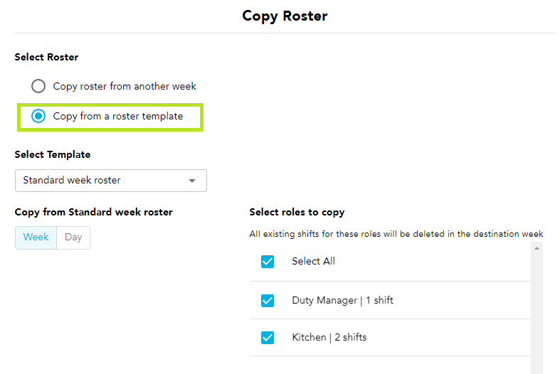Uncheck the Duty Manager role checkbox

[x=268, y=301]
